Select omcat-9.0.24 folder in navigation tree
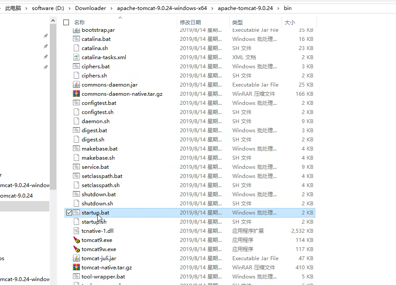The image size is (396, 285). pyautogui.click(x=17, y=196)
